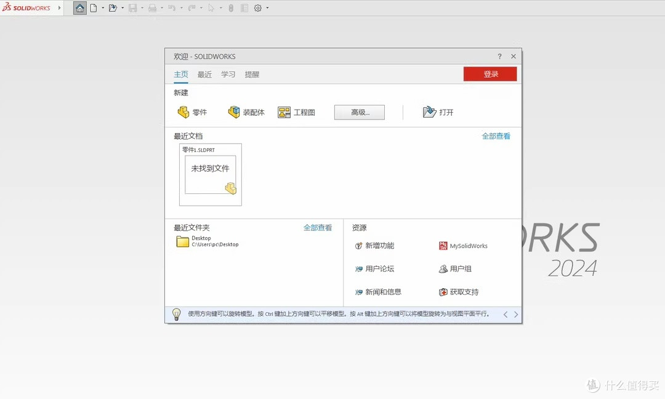Click the red 登录 login button

[x=490, y=74]
